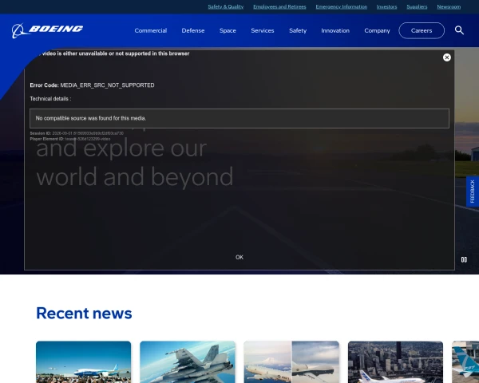Open the Feedback side tab
This screenshot has height=383, width=479.
pos(473,191)
